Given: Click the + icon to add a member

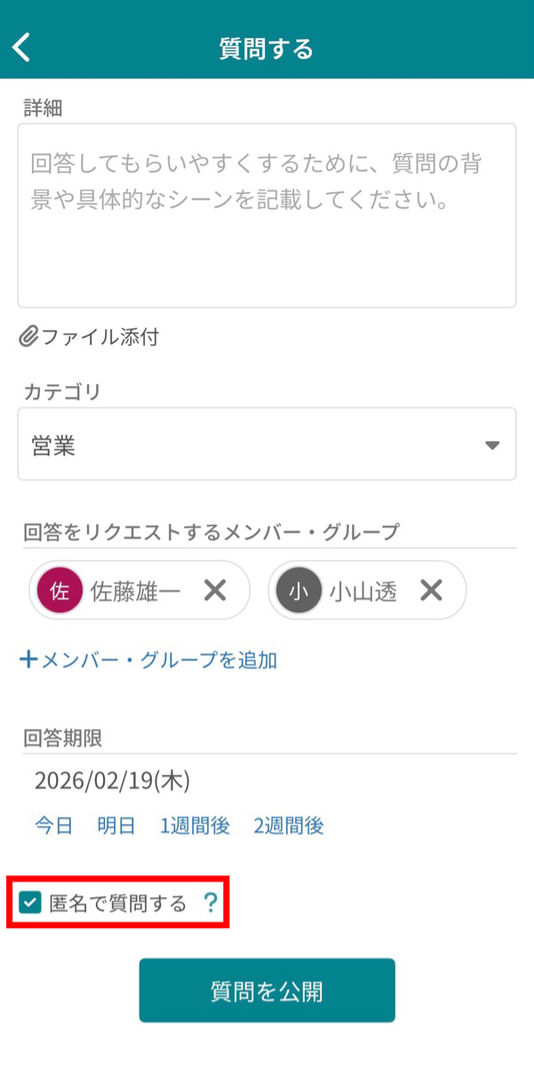Looking at the screenshot, I should click(x=27, y=660).
